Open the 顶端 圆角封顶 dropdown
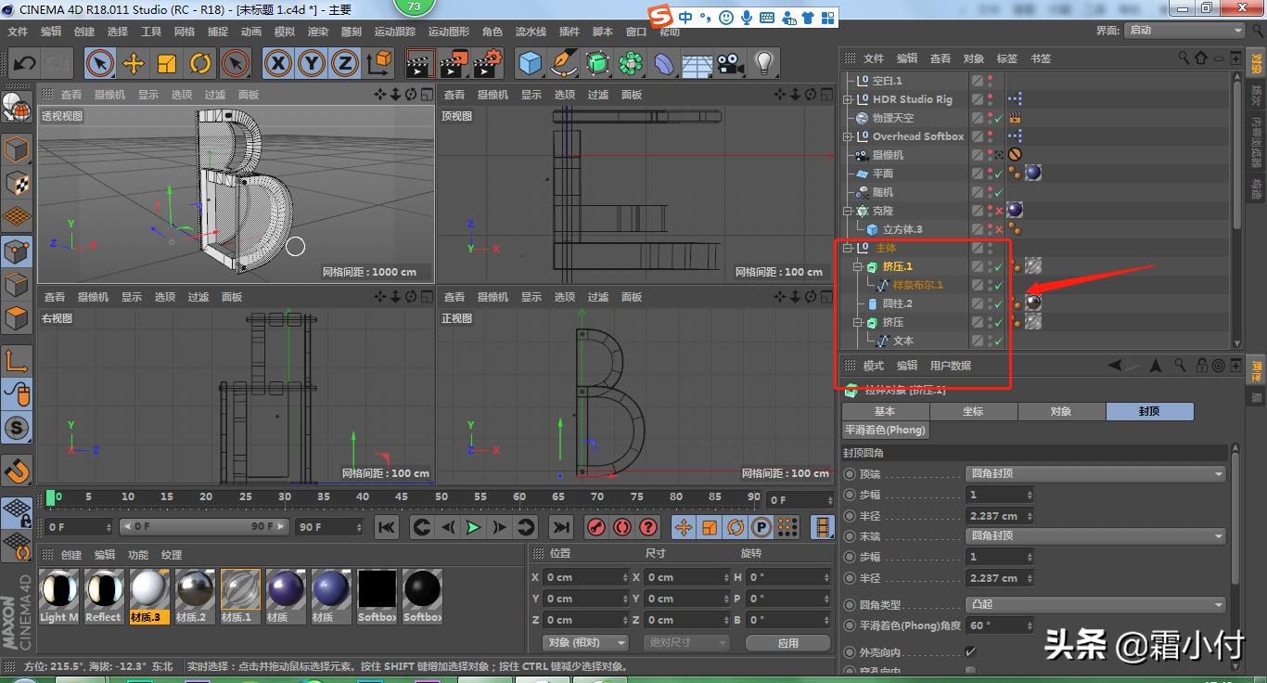The image size is (1267, 683). coord(1094,473)
